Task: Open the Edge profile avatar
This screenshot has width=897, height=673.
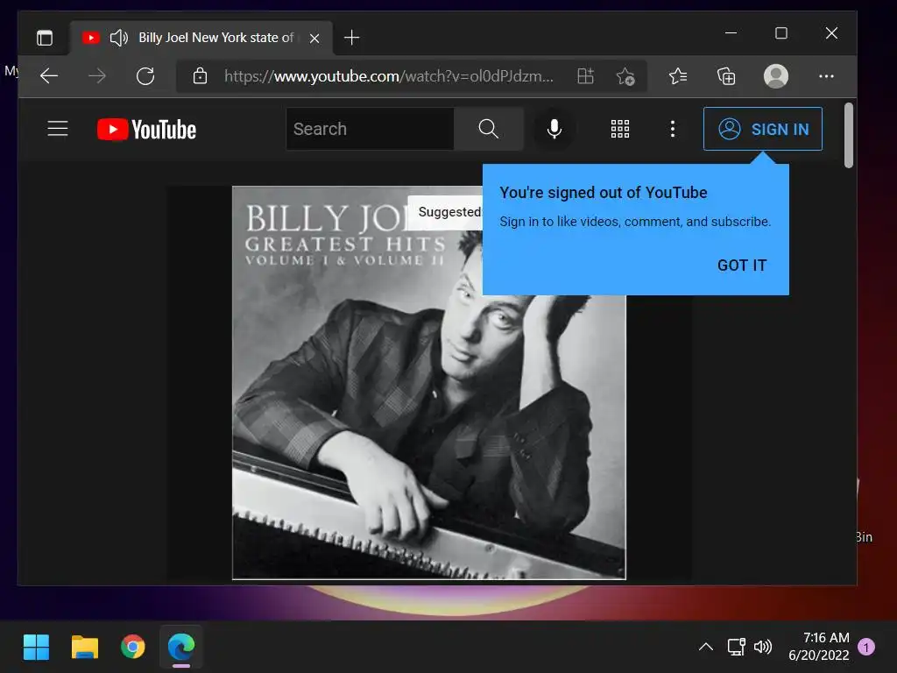Action: point(776,75)
